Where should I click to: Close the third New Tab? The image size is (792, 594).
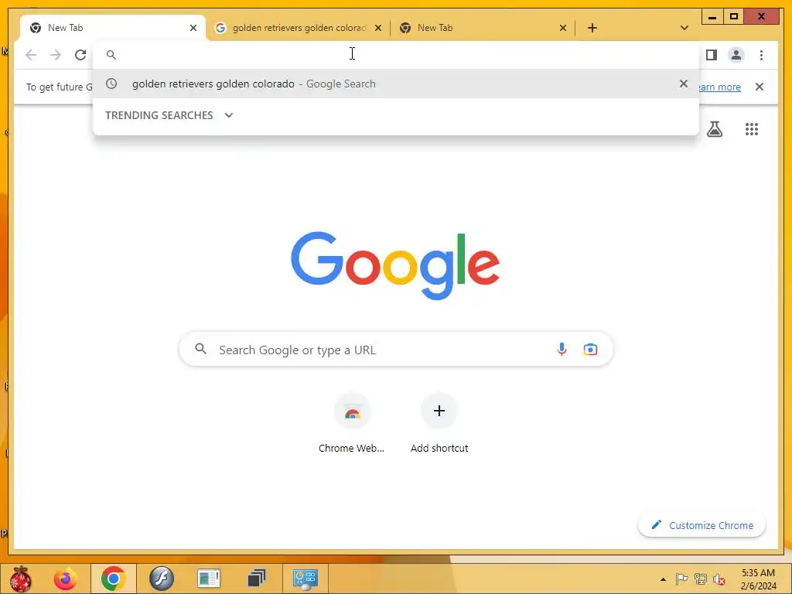coord(563,28)
